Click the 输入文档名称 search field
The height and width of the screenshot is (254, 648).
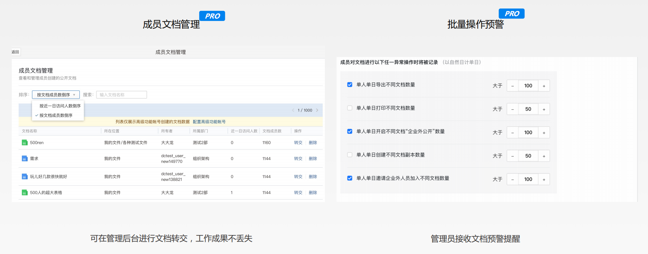coord(122,95)
